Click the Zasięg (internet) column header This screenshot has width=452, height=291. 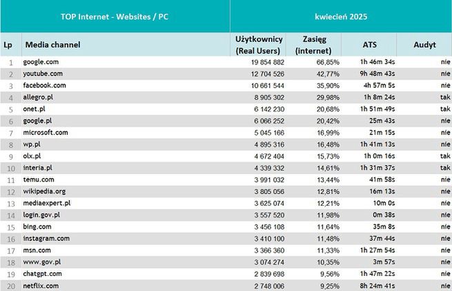313,45
